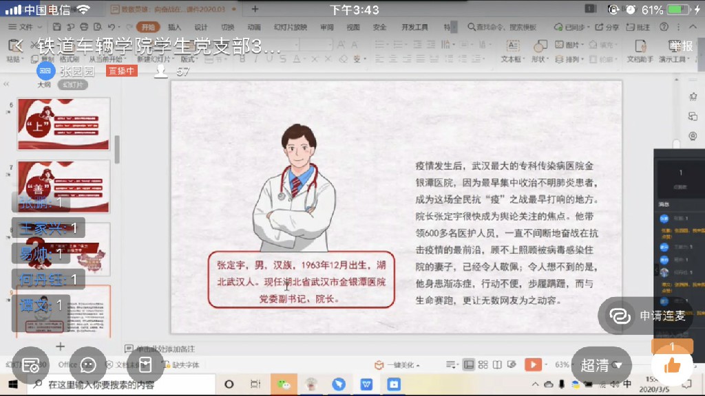Click the 批注 comment button
This screenshot has height=396, width=705.
point(638,27)
